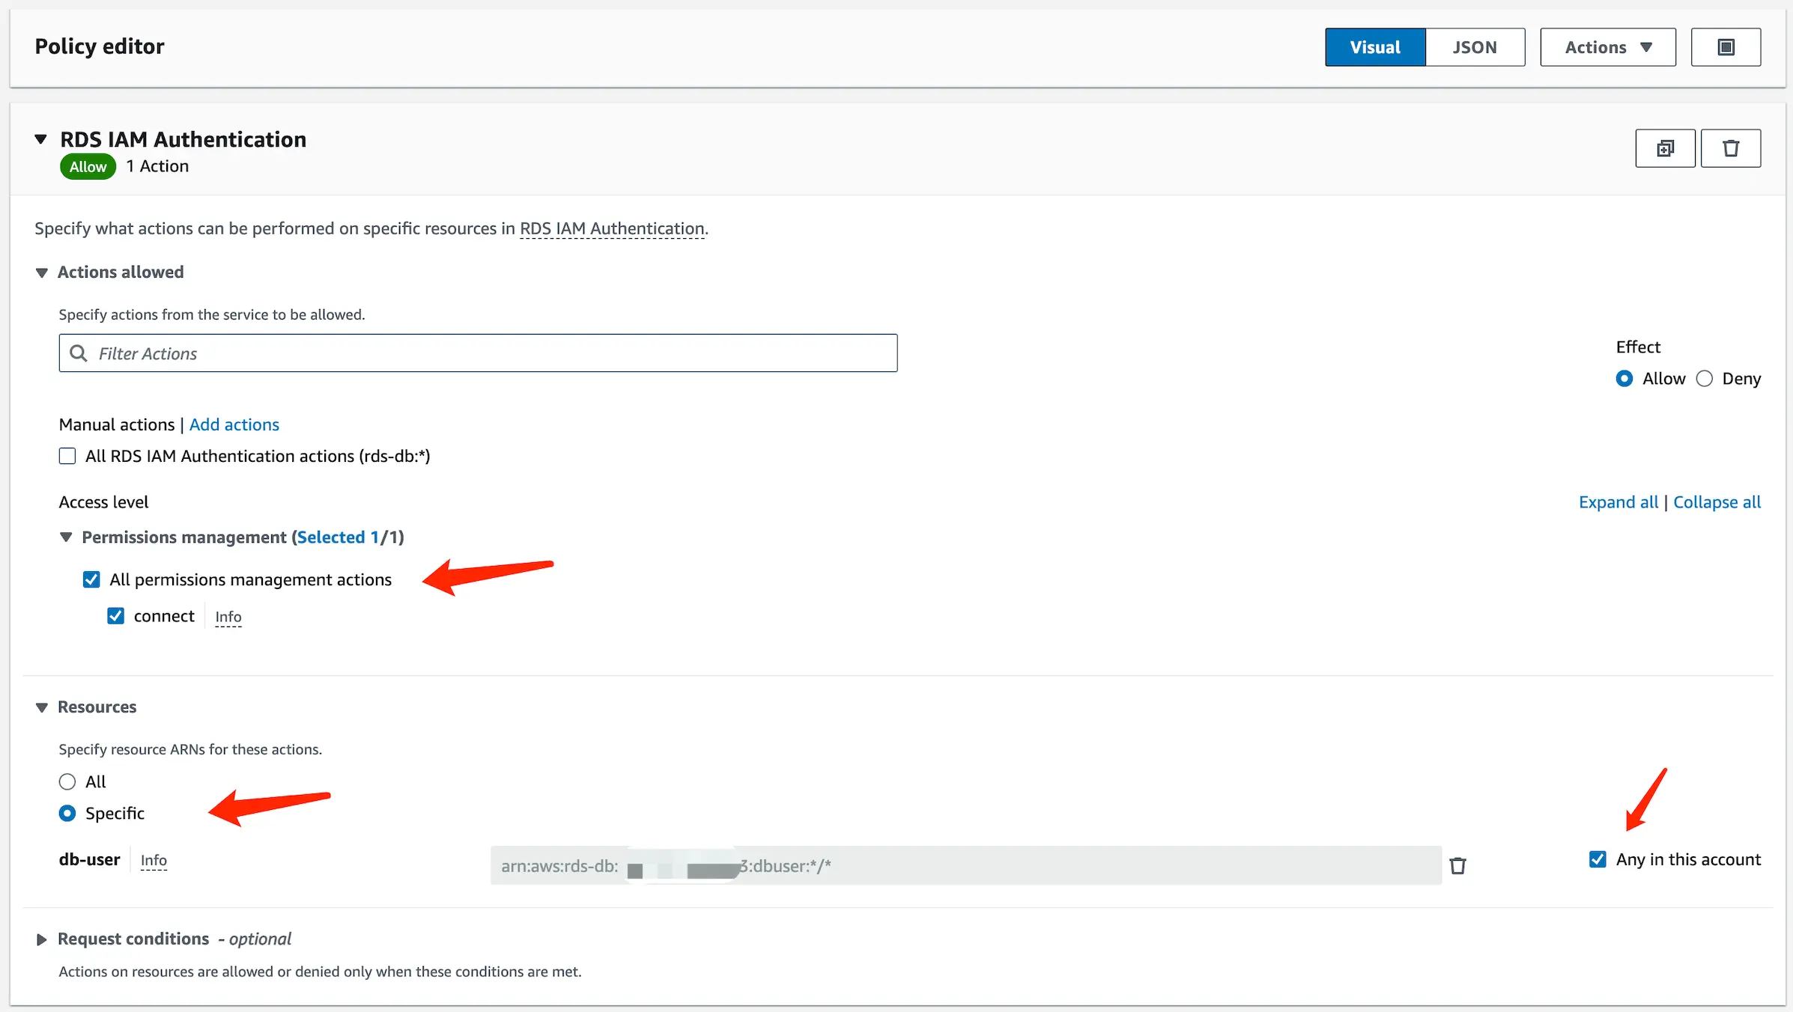Collapse the Resources section

[x=42, y=707]
